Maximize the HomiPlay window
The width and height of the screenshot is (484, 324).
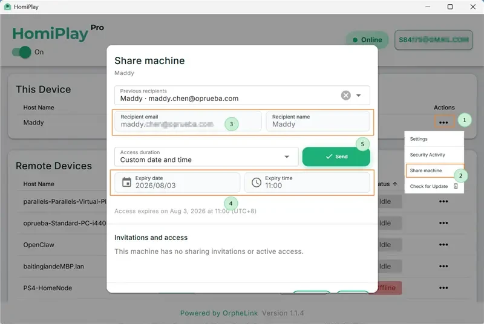click(x=450, y=7)
